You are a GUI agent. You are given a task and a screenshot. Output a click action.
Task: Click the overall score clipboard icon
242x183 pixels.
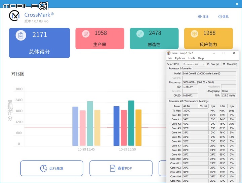(x=21, y=35)
